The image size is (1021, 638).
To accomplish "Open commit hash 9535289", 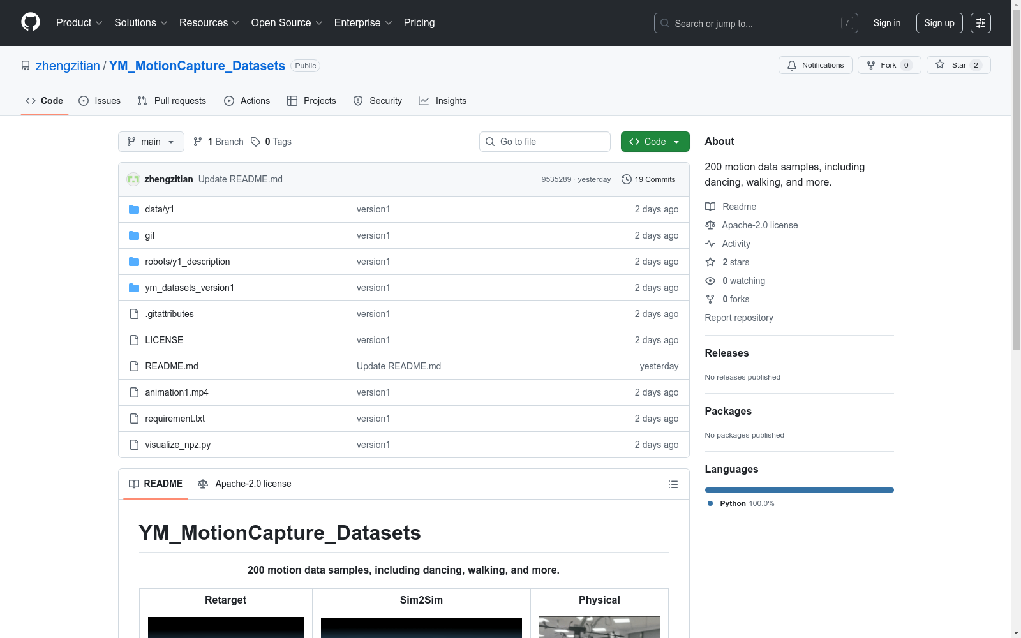I will coord(556,179).
